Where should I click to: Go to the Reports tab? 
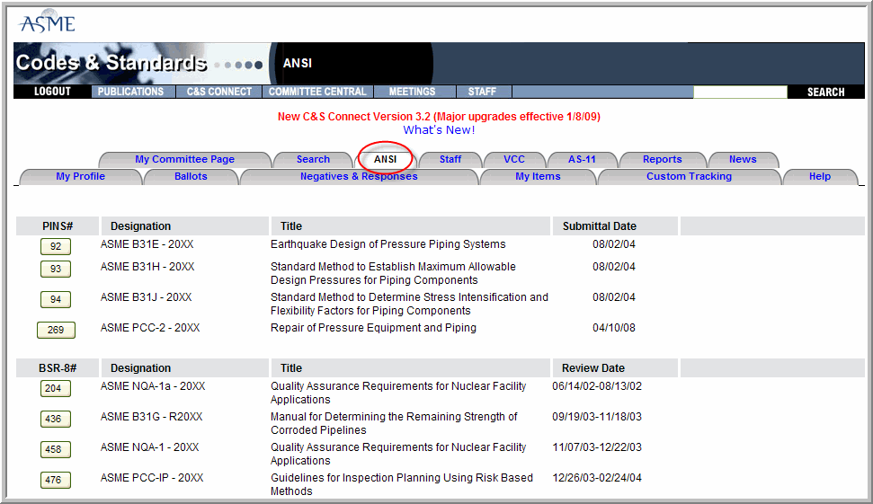[662, 159]
